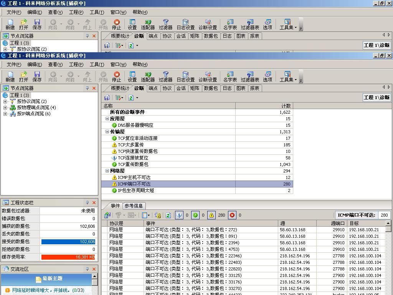Expand the 按IP端点浏览 (6) tree node
This screenshot has height=295, width=393.
(5, 114)
